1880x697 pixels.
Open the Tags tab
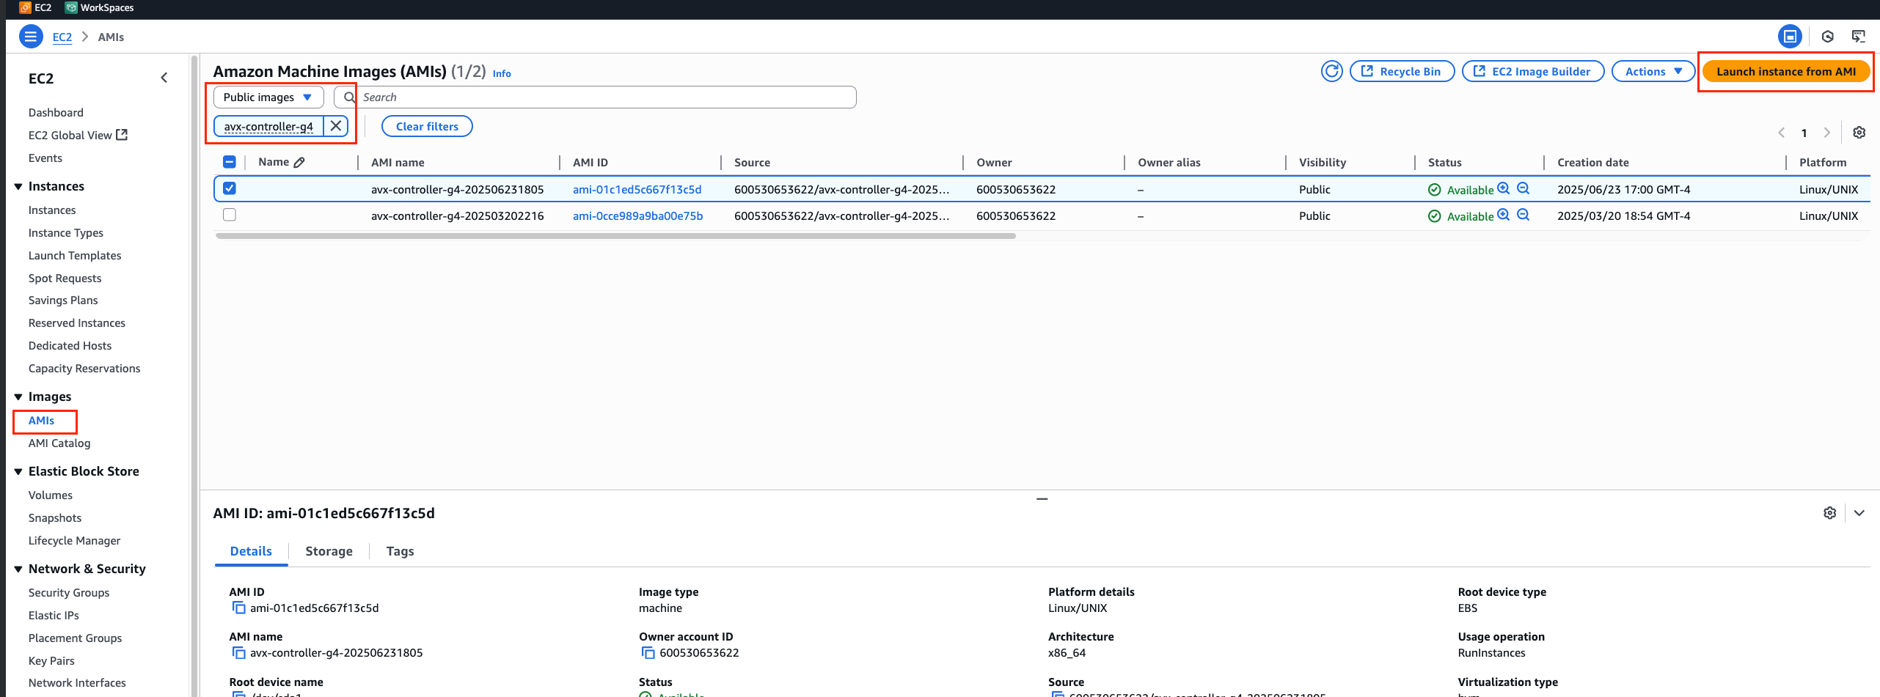pos(400,551)
